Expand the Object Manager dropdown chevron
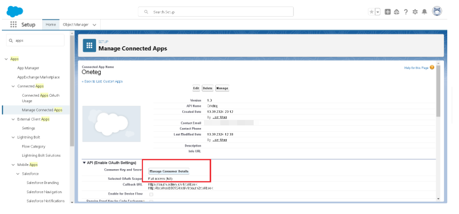The image size is (459, 214). tap(95, 25)
